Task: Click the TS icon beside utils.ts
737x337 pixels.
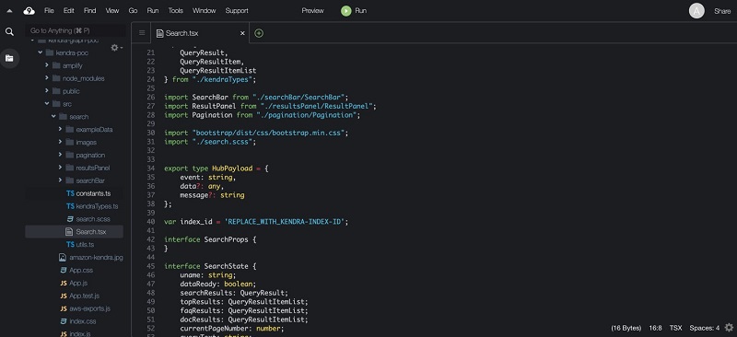Action: (70, 244)
